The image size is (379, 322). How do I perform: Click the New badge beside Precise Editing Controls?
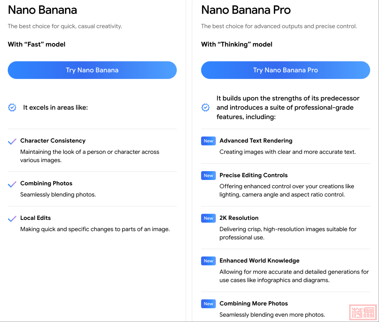coord(208,175)
